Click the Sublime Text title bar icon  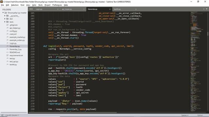pyautogui.click(x=2, y=2)
